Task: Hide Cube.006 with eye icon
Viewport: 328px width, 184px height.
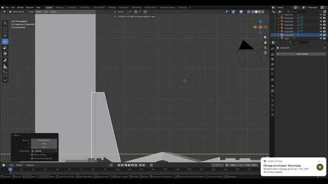Action: click(321, 25)
